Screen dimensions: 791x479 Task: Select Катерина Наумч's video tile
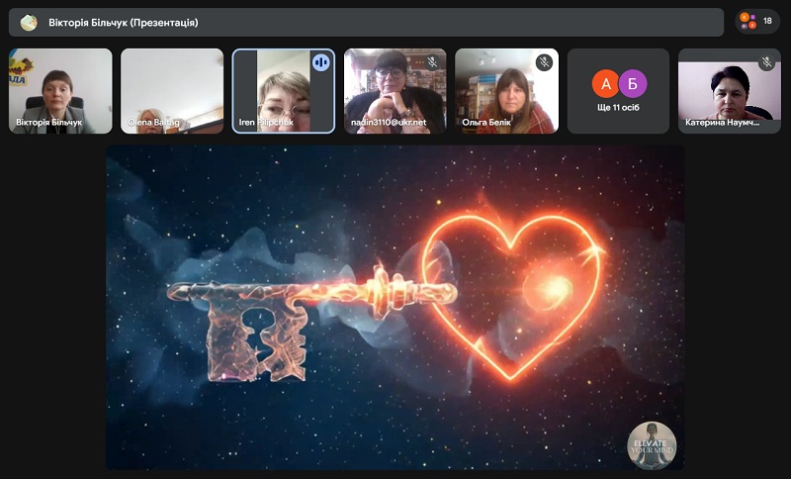click(x=730, y=91)
